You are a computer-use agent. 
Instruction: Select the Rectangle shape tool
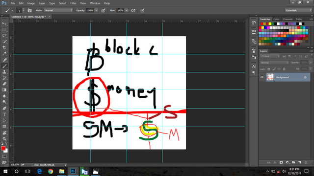click(4, 126)
